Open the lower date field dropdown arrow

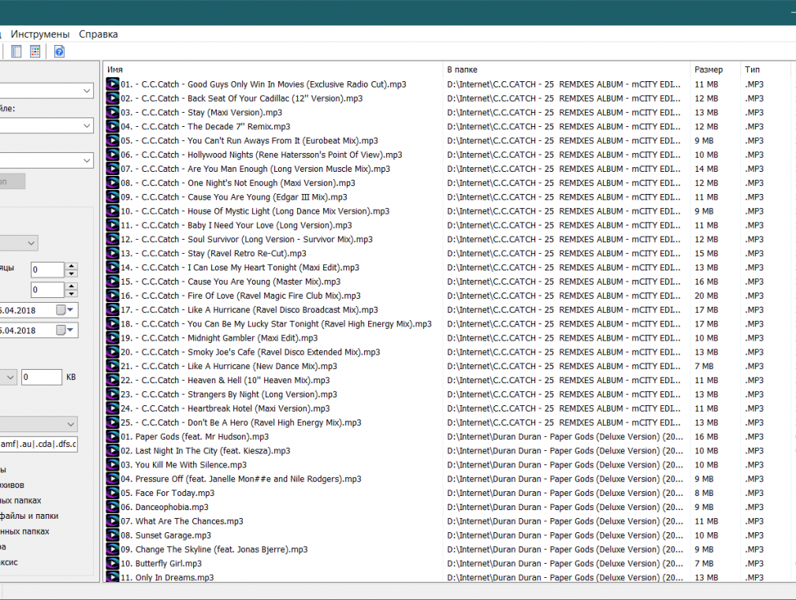71,330
